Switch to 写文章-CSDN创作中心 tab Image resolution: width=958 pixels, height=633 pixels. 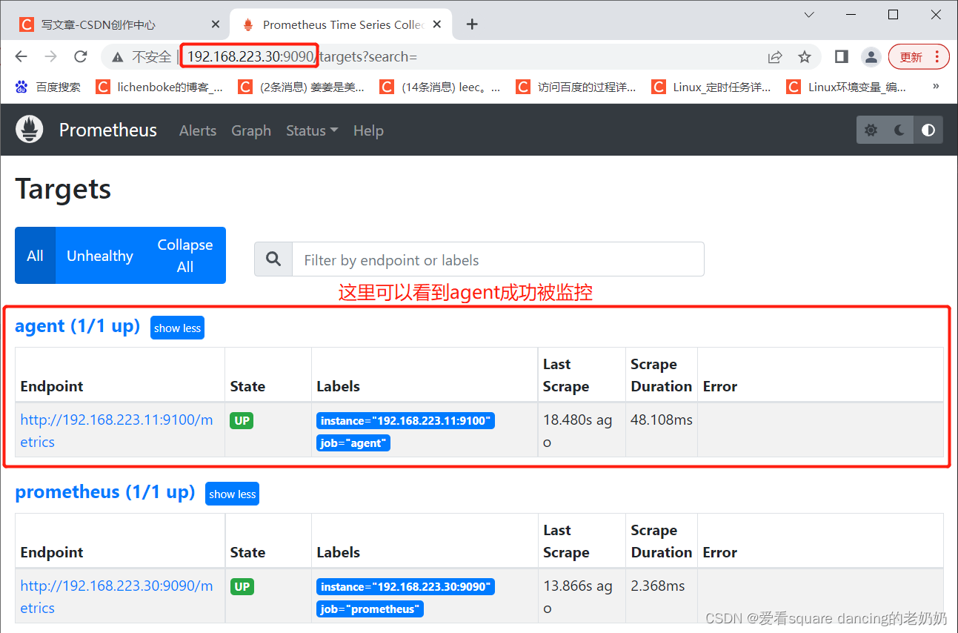[x=119, y=24]
